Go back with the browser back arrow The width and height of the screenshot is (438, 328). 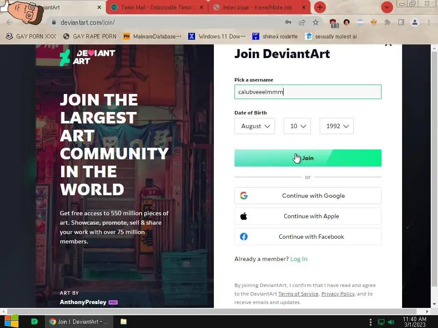click(9, 22)
